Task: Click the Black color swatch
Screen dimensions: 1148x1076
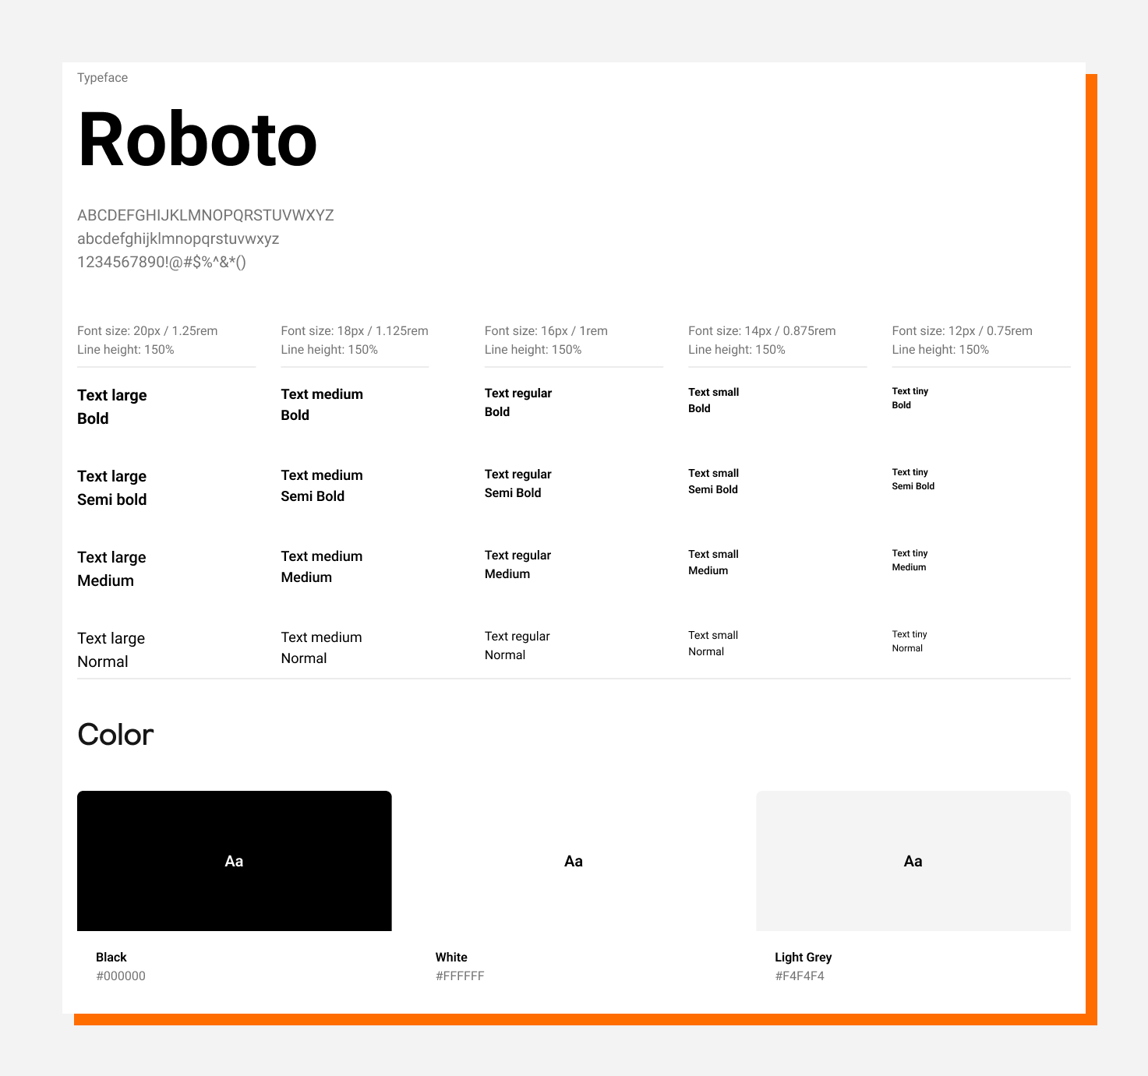Action: pyautogui.click(x=234, y=861)
